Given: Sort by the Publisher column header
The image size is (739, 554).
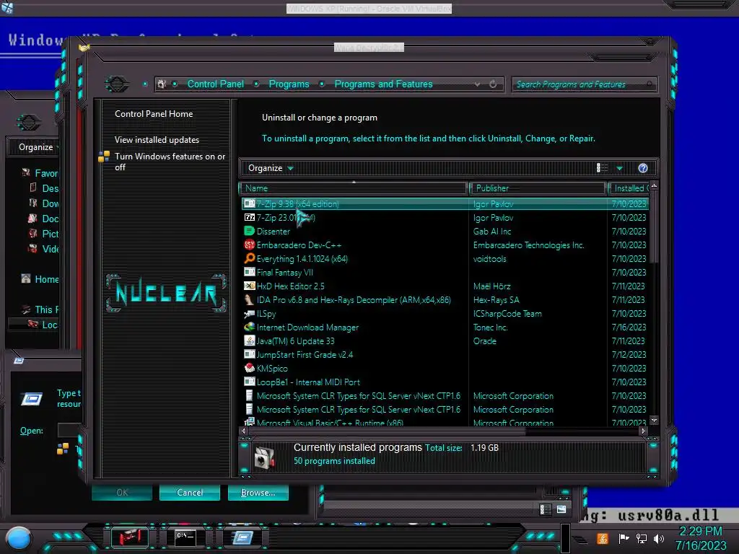Looking at the screenshot, I should (x=538, y=188).
